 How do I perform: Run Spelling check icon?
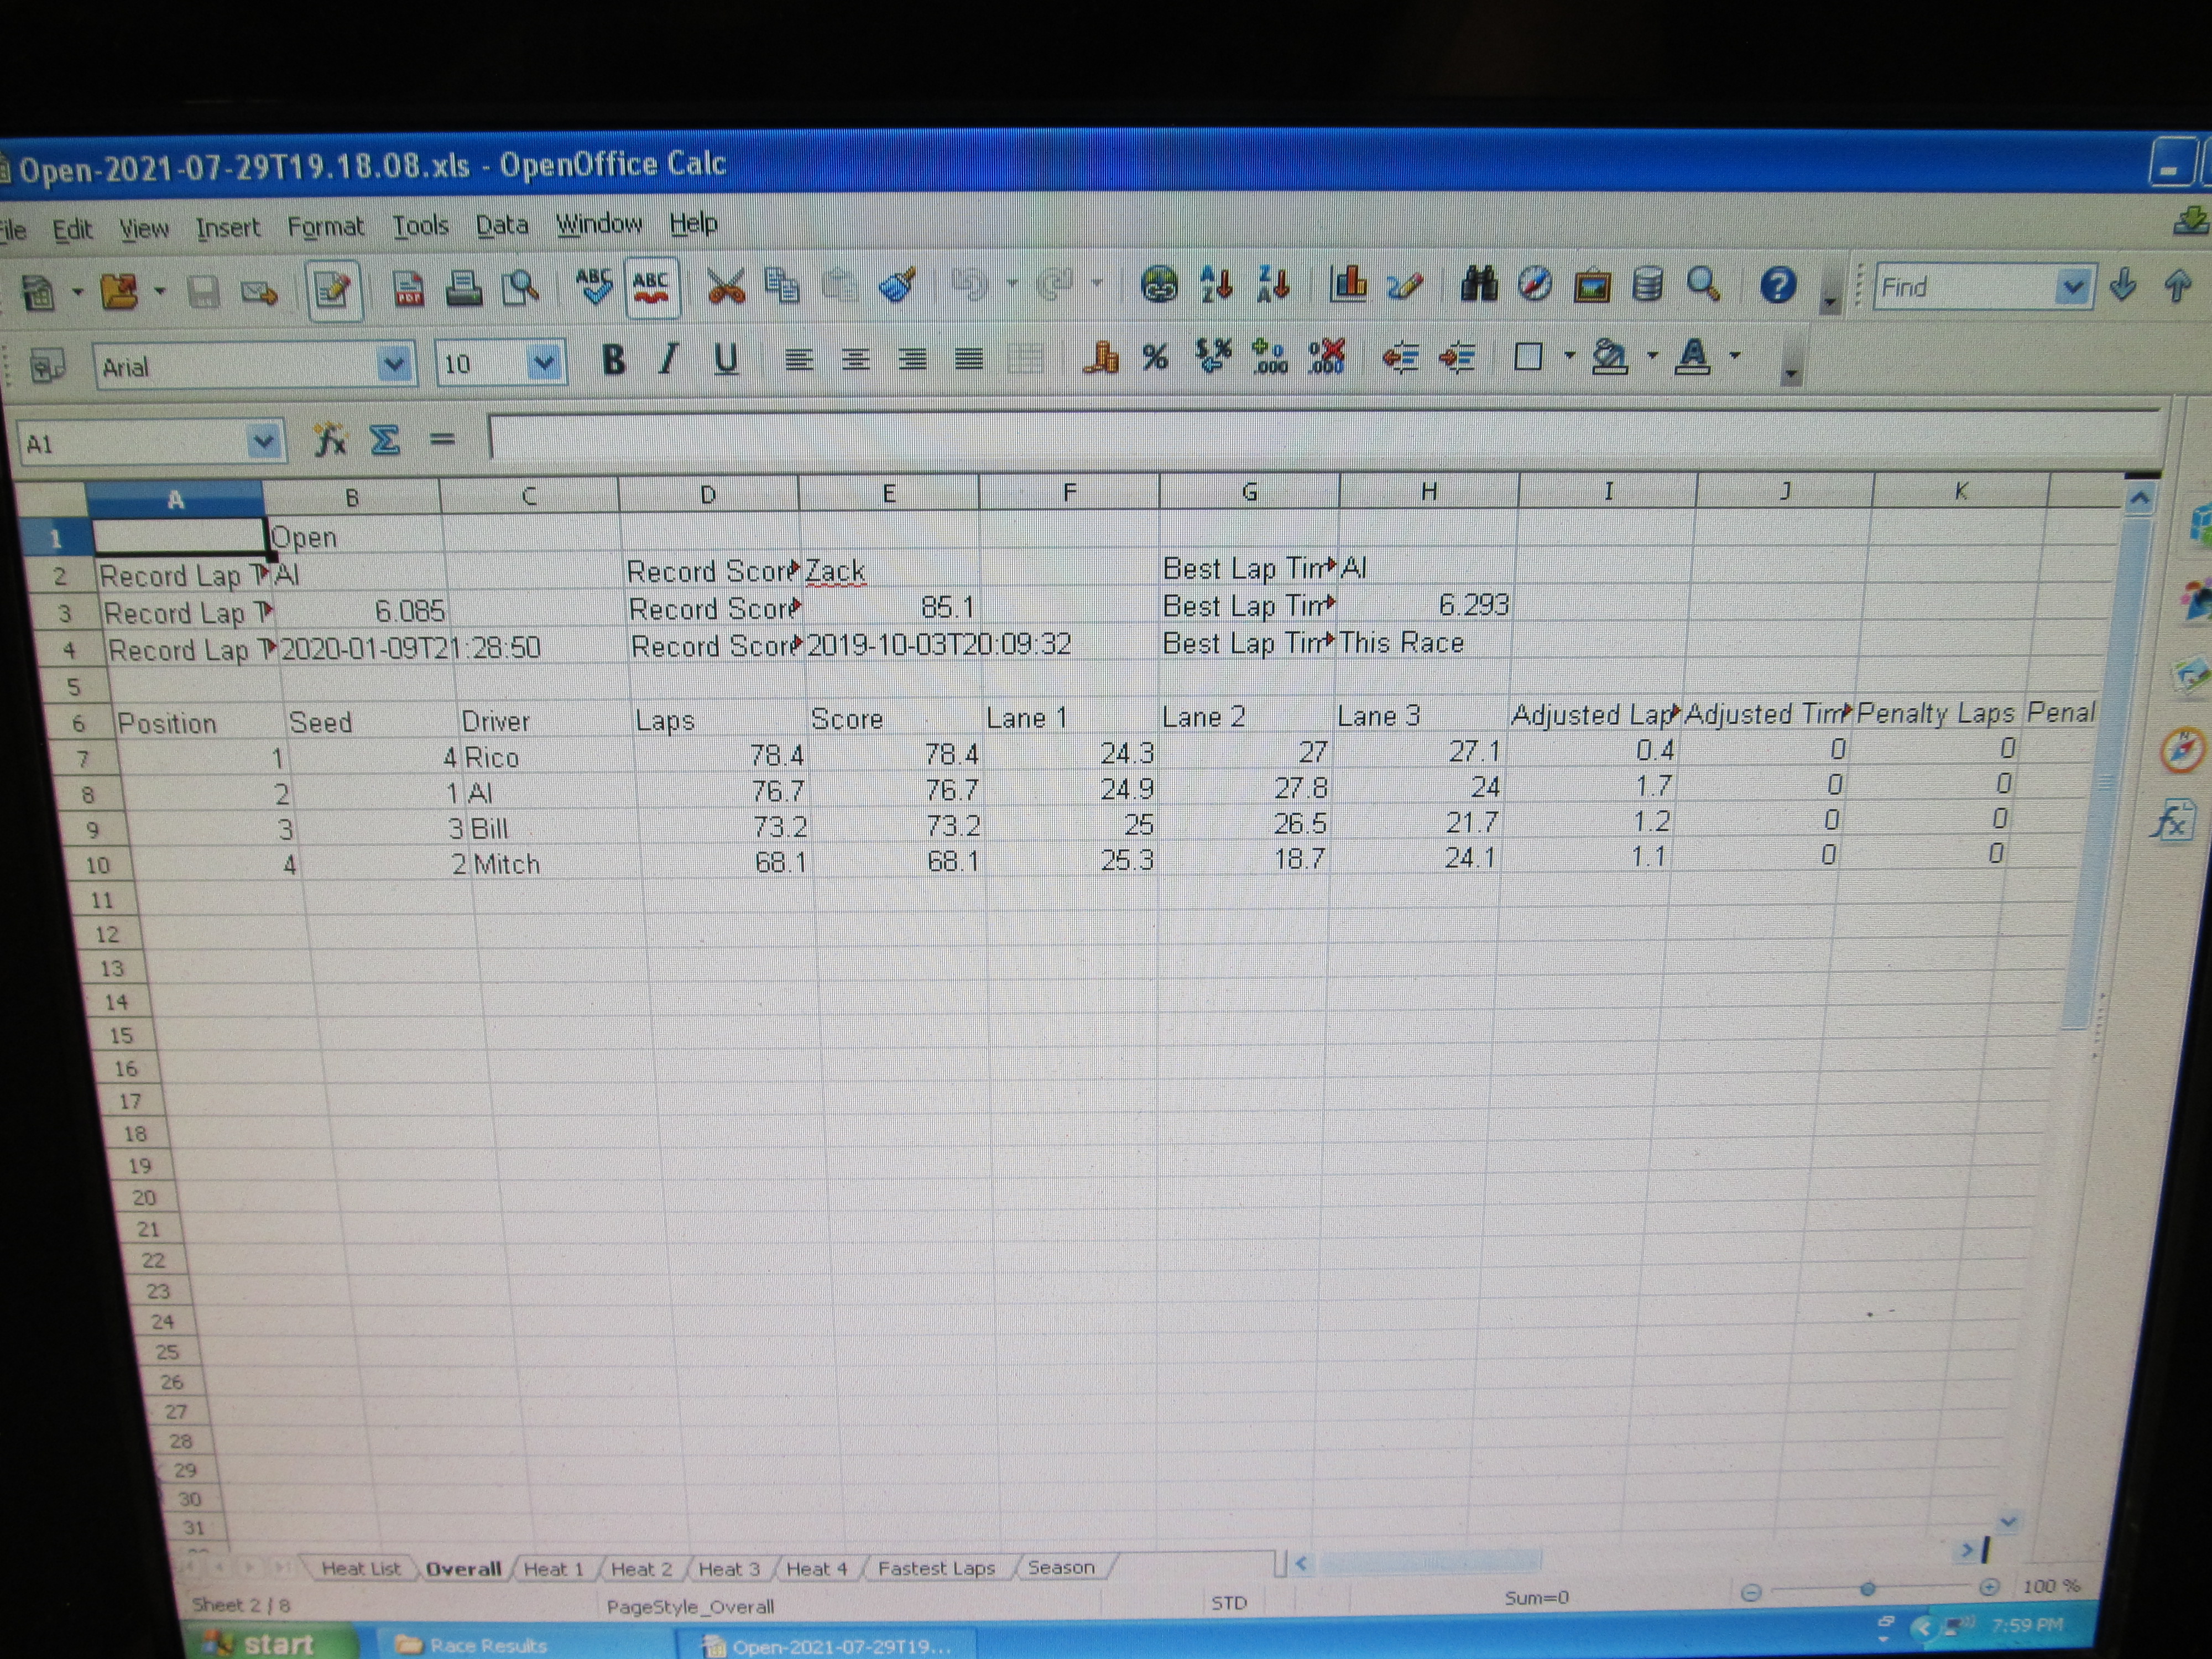[594, 287]
